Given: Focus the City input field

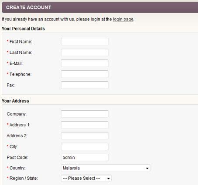Looking at the screenshot, I should [x=85, y=146].
